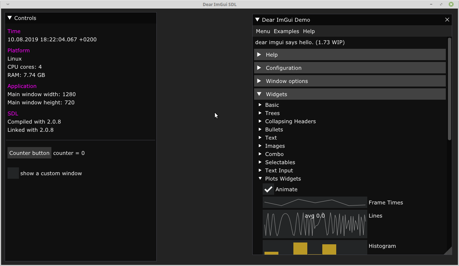Click 'Main window width: 1280' text
This screenshot has width=459, height=266.
[42, 94]
